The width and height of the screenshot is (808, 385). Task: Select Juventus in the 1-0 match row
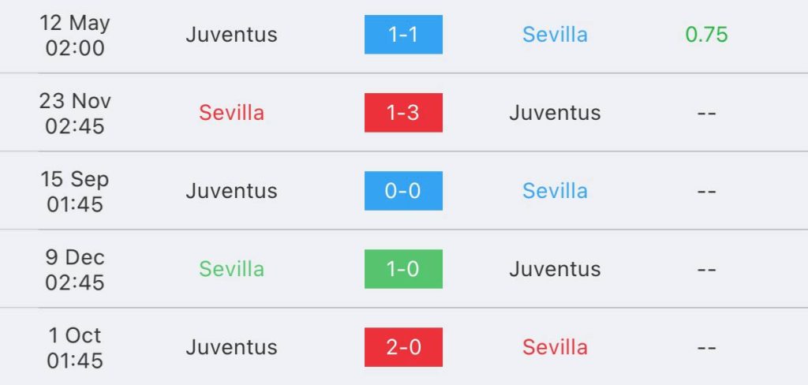[x=555, y=269]
